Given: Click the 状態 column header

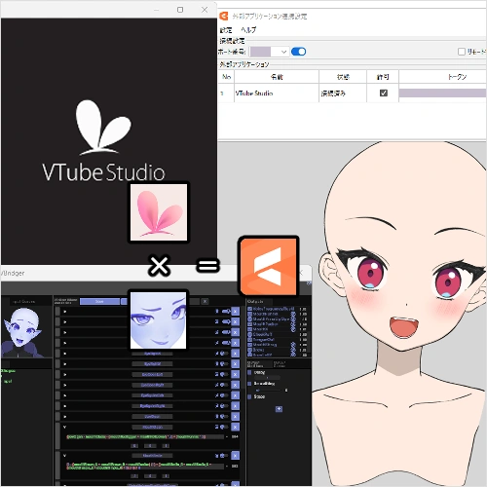Looking at the screenshot, I should click(343, 77).
